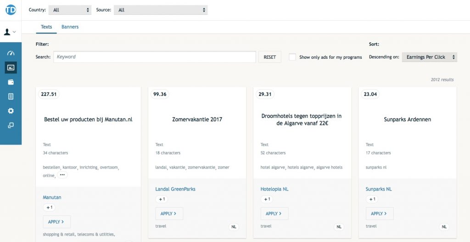Click NL country badge on Sunparks card
Screen dimensions: 470x242
(444, 227)
